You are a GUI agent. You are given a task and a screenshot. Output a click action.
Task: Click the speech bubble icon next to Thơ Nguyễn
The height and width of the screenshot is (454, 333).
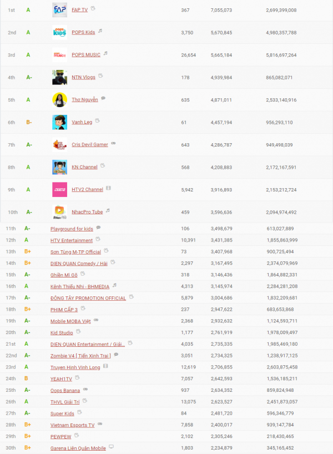[103, 99]
